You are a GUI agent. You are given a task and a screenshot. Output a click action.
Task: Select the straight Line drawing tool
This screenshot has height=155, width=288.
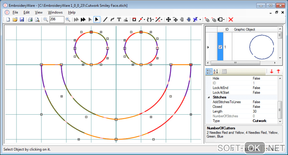click(x=105, y=19)
